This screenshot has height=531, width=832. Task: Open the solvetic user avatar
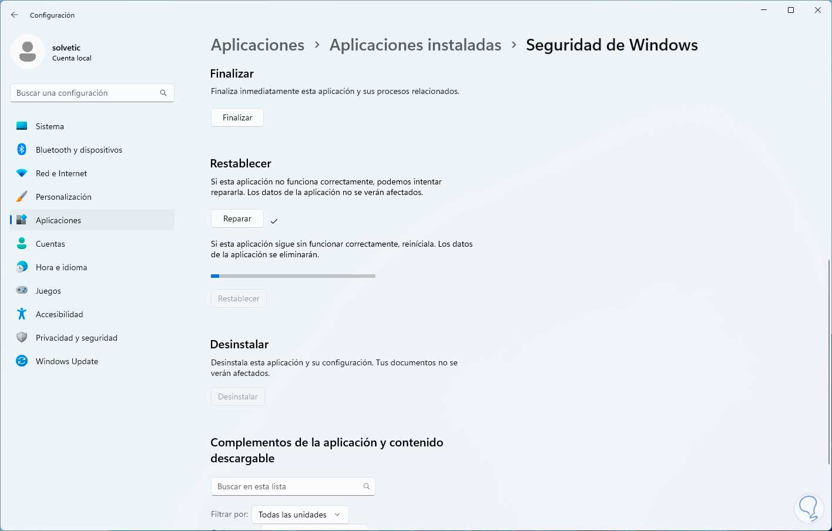pyautogui.click(x=28, y=52)
